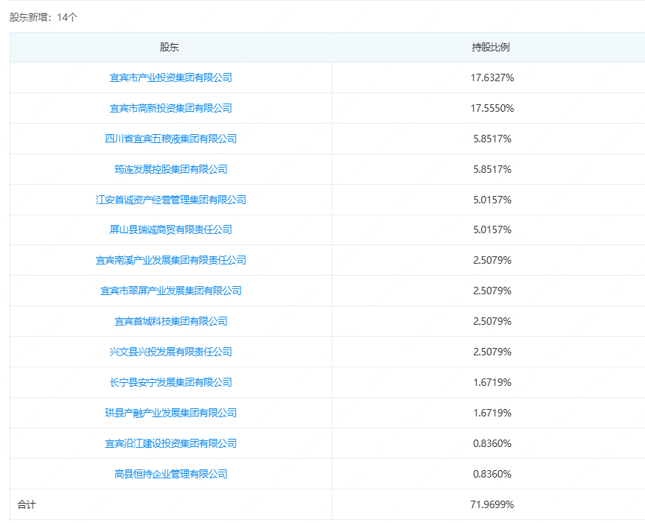Open 宜宾市翠屏产业发展集团有限公司 link
Viewport: 645px width, 523px height.
pyautogui.click(x=171, y=291)
